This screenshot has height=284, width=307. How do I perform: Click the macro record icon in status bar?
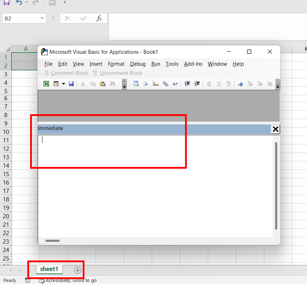pyautogui.click(x=28, y=280)
